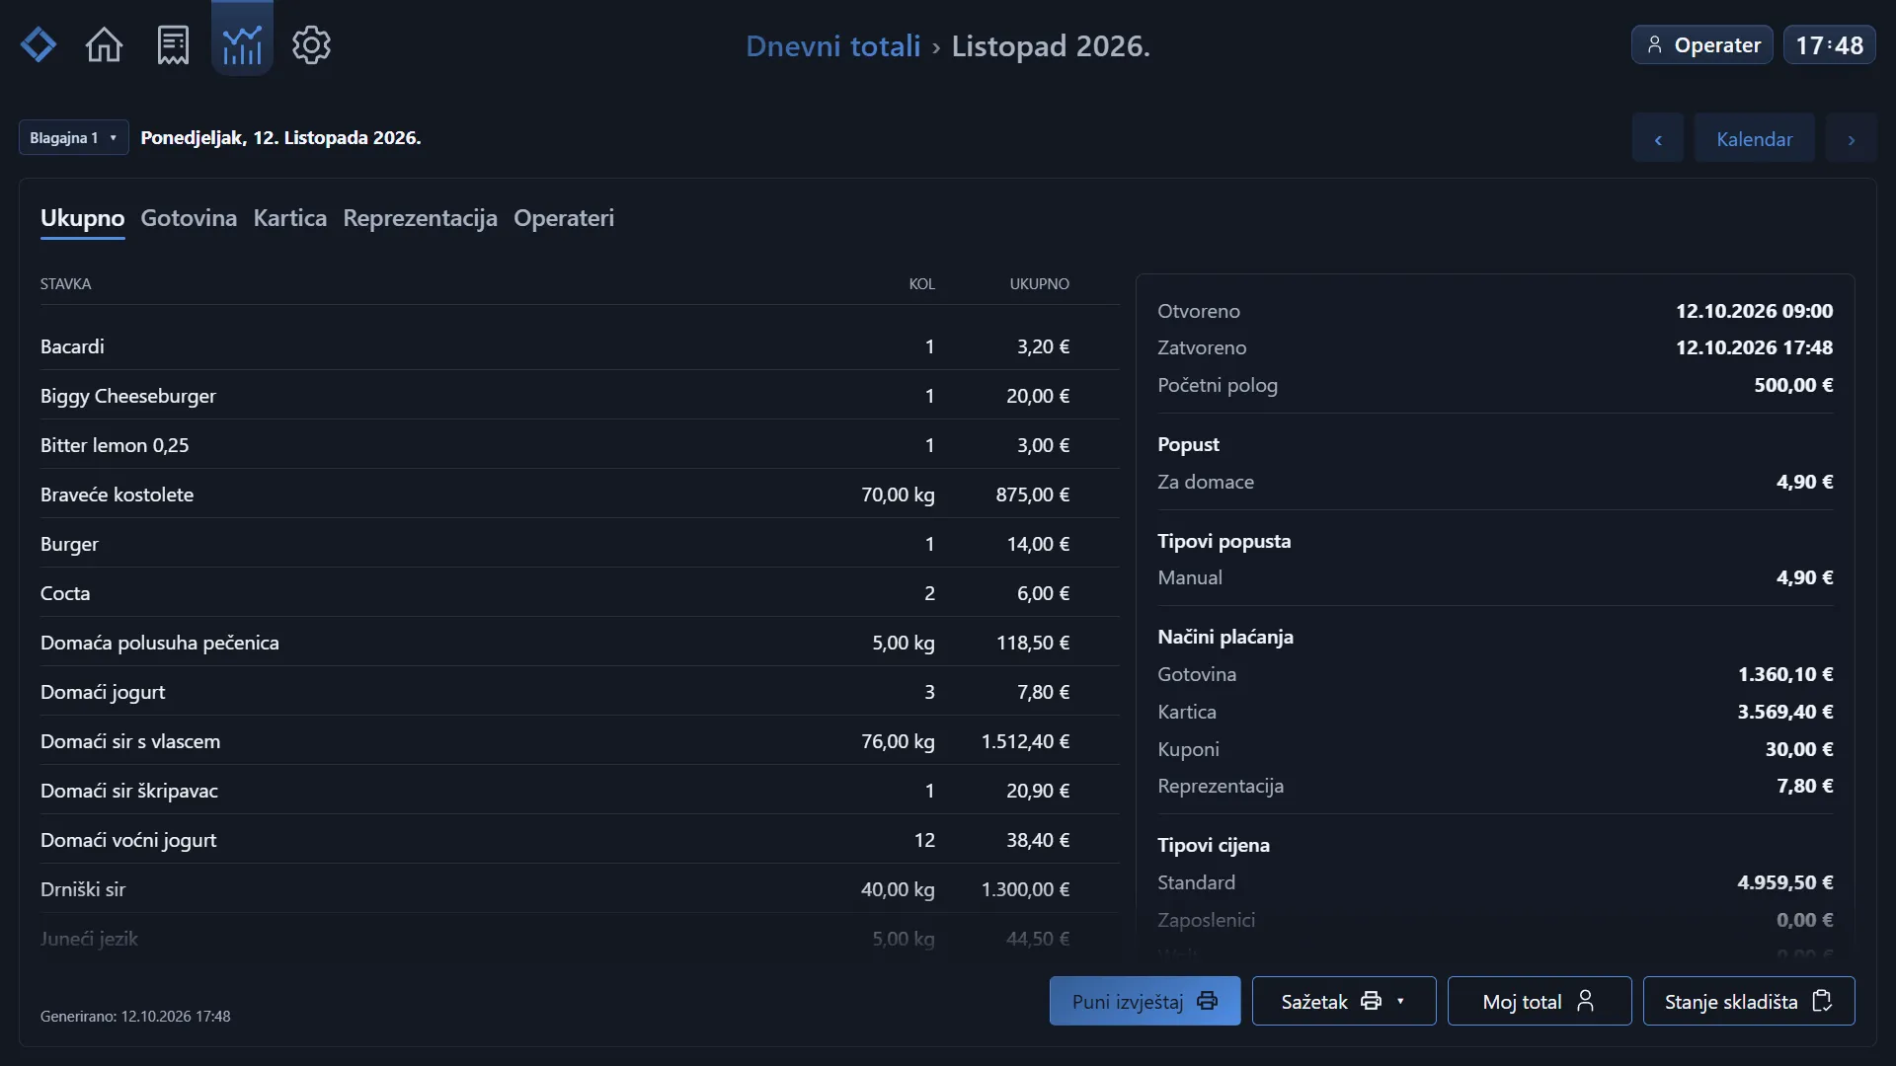Switch to the Kartica tab
1896x1066 pixels.
289,218
